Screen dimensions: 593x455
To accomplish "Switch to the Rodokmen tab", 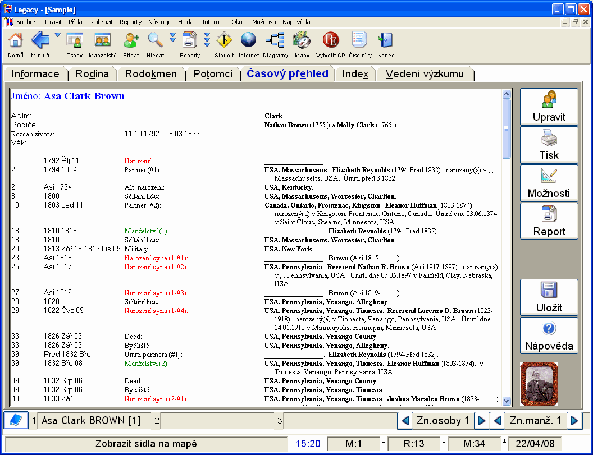I will (x=150, y=74).
